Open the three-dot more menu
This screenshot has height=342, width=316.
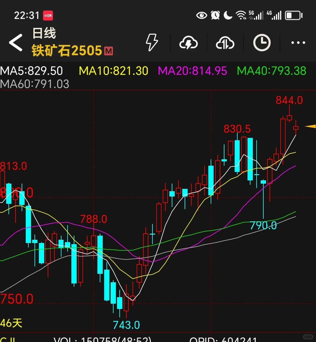coord(298,42)
